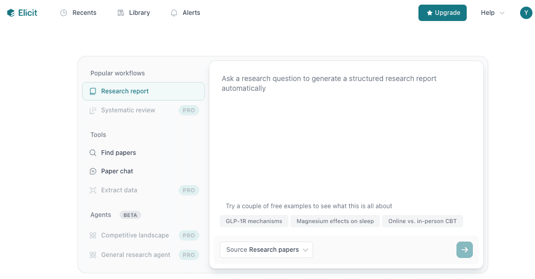The width and height of the screenshot is (535, 279).
Task: Click the PRO badge beside General research agent
Action: tap(188, 255)
